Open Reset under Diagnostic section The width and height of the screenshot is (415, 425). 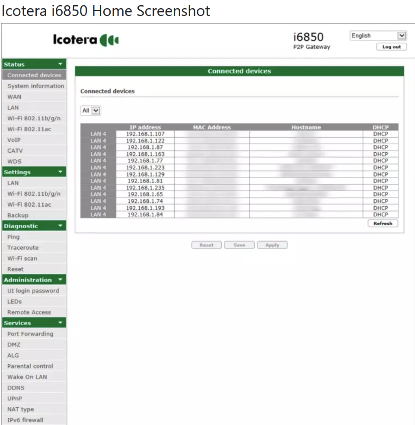tap(34, 269)
